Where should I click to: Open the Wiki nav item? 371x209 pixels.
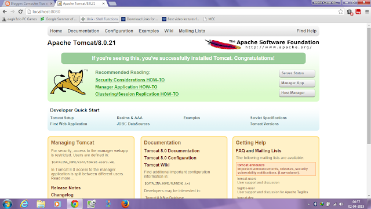click(169, 31)
